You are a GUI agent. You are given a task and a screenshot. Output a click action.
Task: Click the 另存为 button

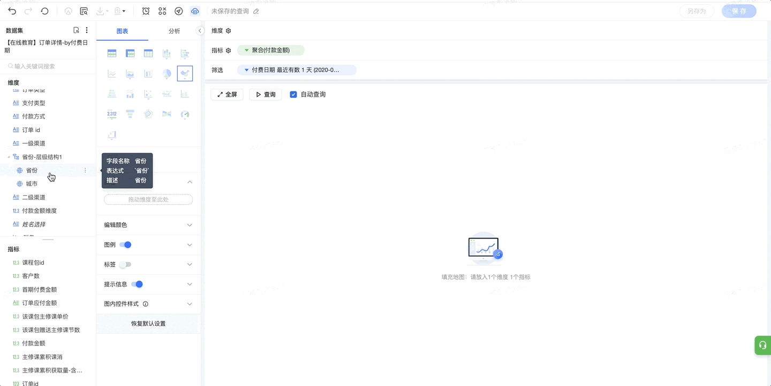pos(697,11)
